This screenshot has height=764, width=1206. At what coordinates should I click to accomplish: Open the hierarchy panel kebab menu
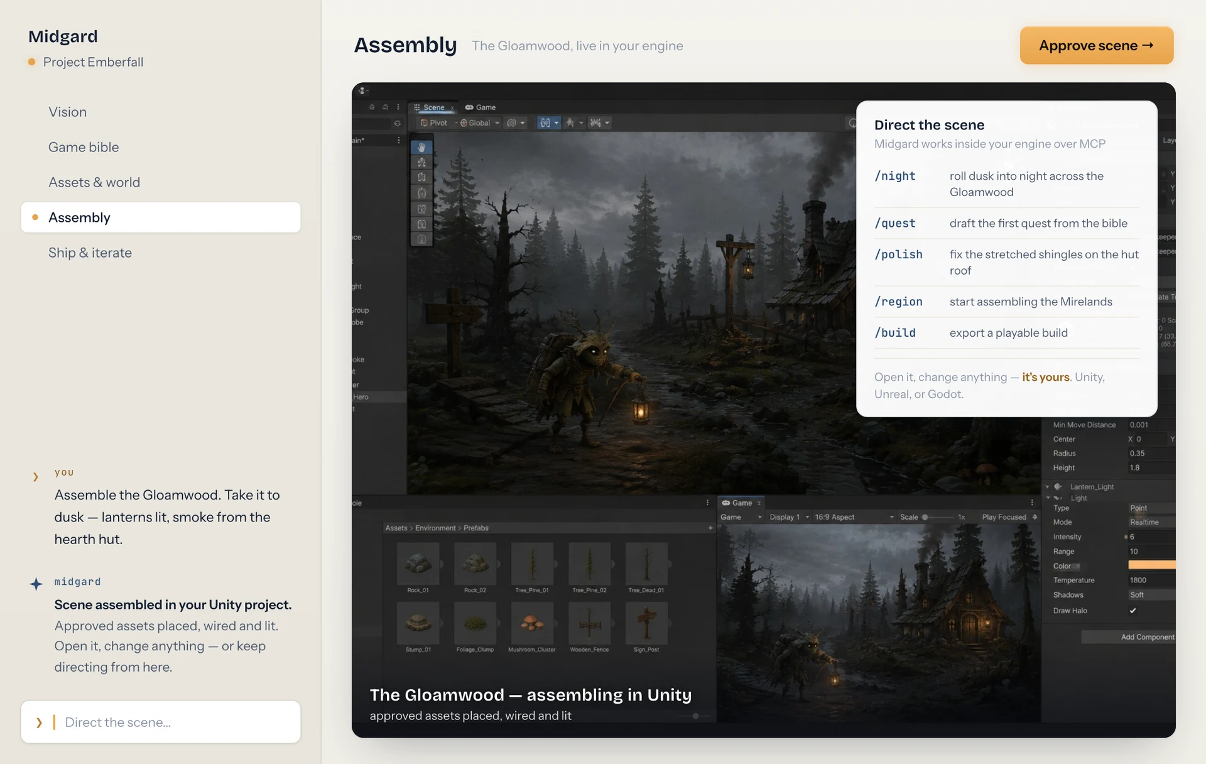coord(398,107)
